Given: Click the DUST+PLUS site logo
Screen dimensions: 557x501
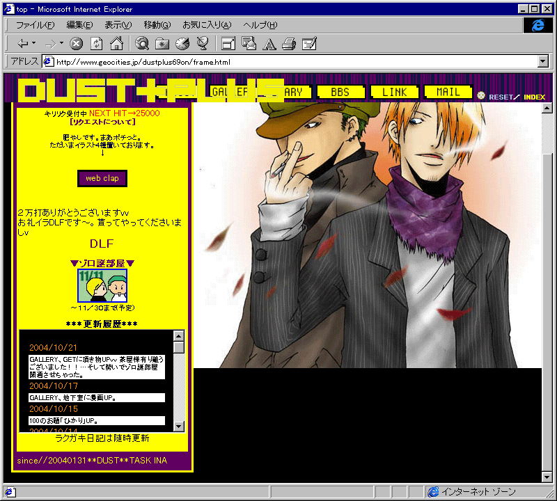Looking at the screenshot, I should (151, 90).
